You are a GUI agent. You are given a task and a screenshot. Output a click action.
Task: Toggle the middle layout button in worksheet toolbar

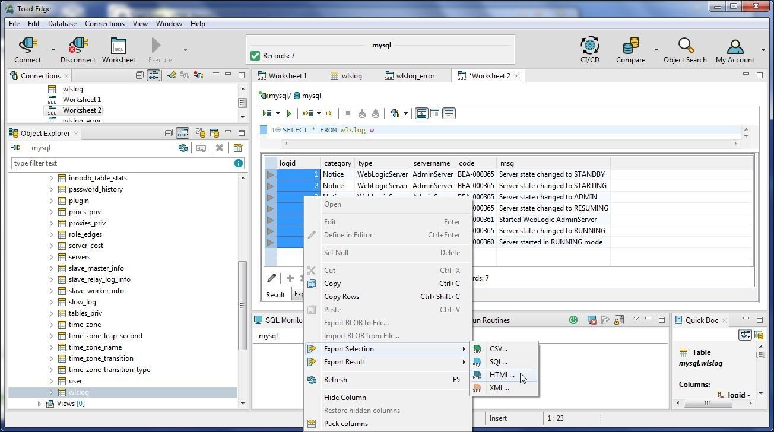(x=434, y=113)
